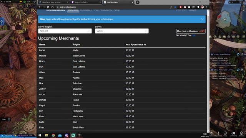This screenshot has height=138, width=246.
Task: Switch to the New Game Map tab
Action: (53, 2)
